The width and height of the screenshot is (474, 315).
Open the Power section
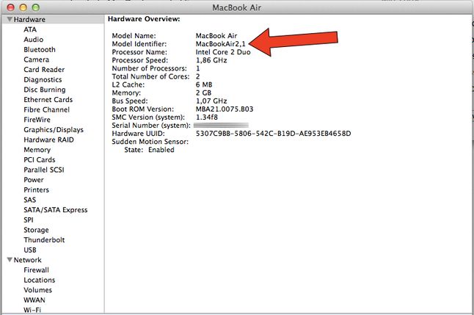(x=34, y=180)
